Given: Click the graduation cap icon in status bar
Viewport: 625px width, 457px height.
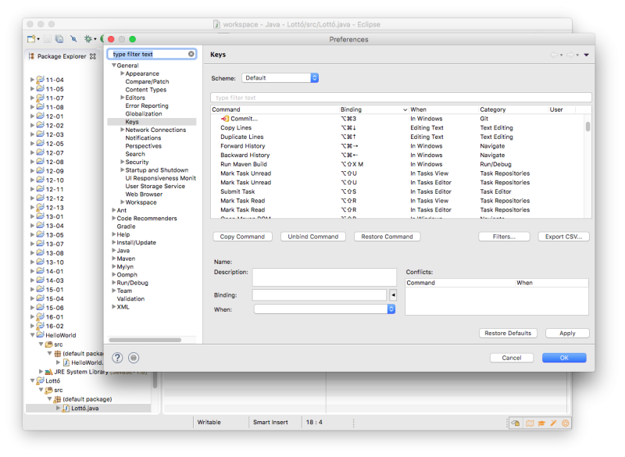Looking at the screenshot, I should (x=541, y=423).
